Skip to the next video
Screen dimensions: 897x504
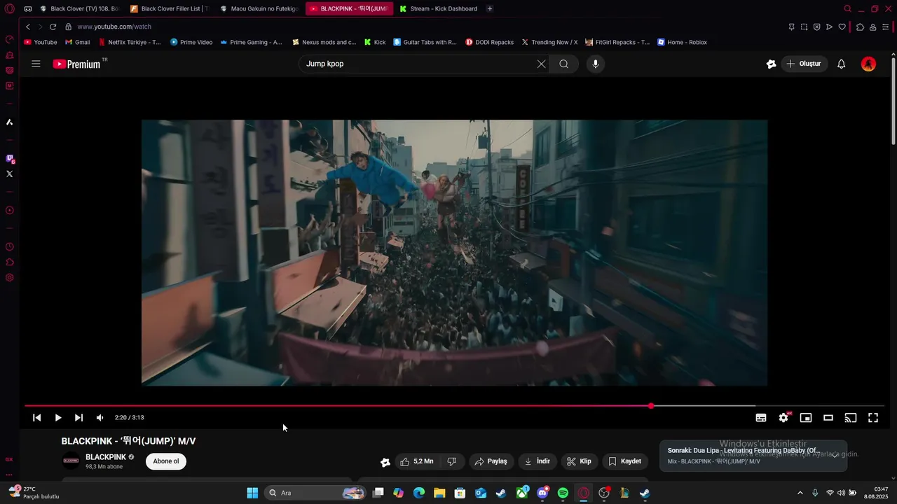point(78,417)
